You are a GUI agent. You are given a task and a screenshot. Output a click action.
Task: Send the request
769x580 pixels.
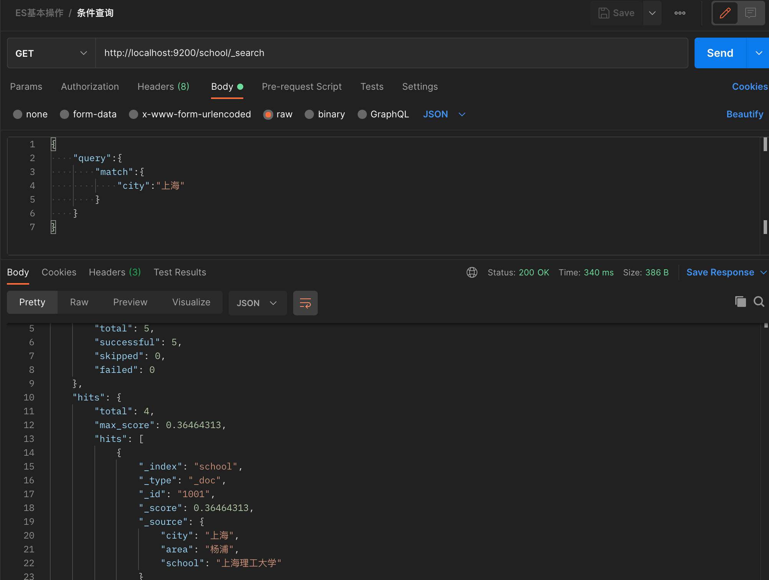pyautogui.click(x=720, y=53)
